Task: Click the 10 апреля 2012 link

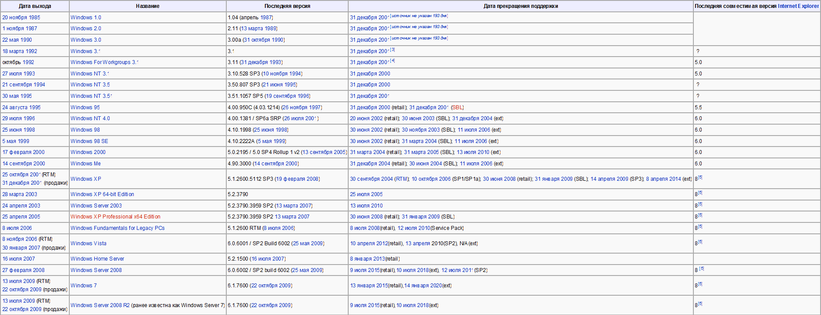Action: tap(369, 243)
